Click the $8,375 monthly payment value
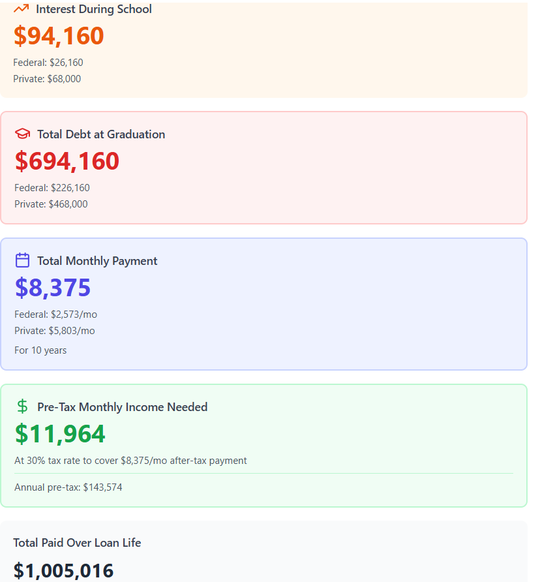 (53, 288)
